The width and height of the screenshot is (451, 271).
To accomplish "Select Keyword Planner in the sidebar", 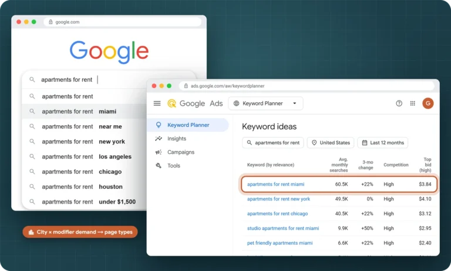I will (x=188, y=125).
